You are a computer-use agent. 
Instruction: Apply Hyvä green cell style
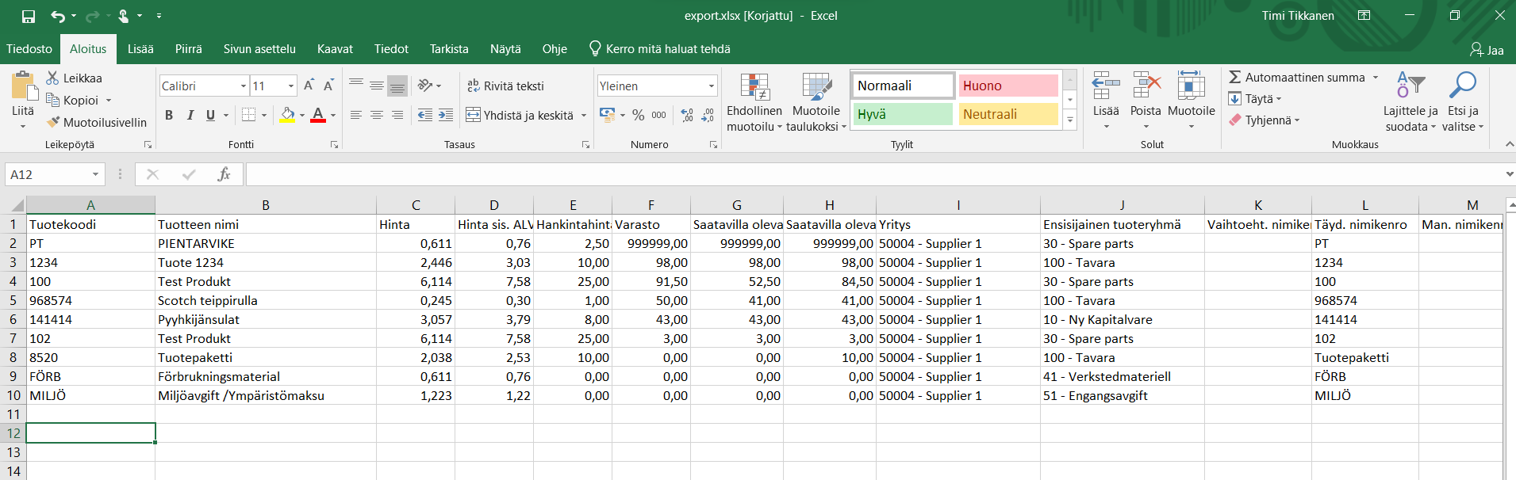(x=903, y=114)
